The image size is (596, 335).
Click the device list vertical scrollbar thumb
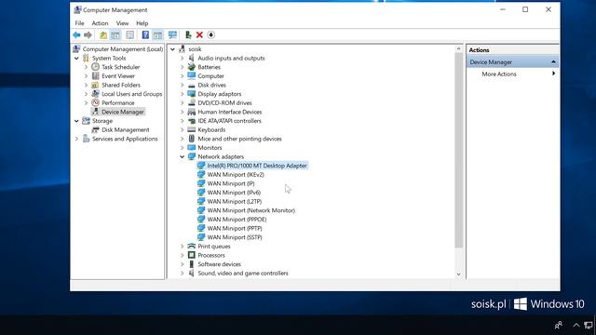(459, 151)
